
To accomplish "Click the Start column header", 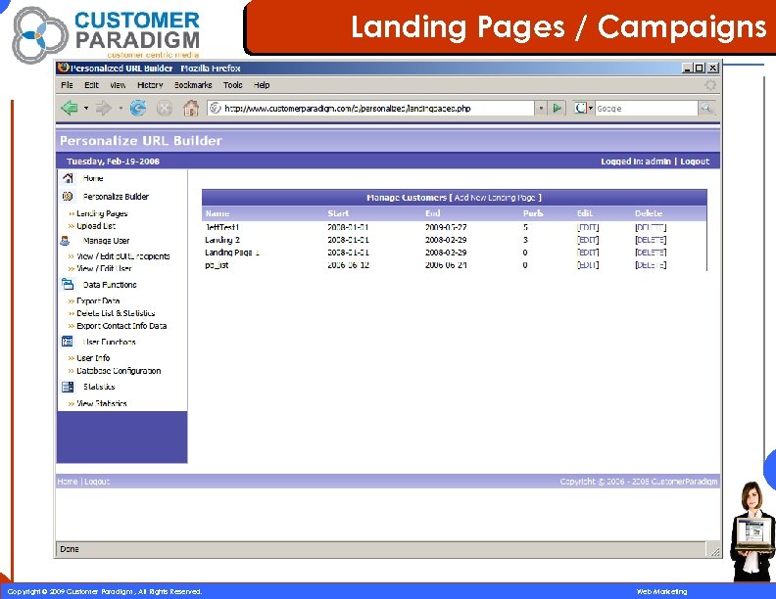I will click(338, 213).
